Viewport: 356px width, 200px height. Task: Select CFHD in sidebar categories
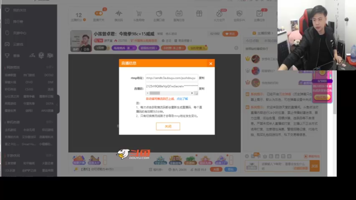29,82
